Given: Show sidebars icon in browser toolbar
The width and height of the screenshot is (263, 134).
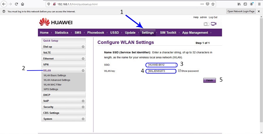Looking at the screenshot, I should click(x=245, y=4).
